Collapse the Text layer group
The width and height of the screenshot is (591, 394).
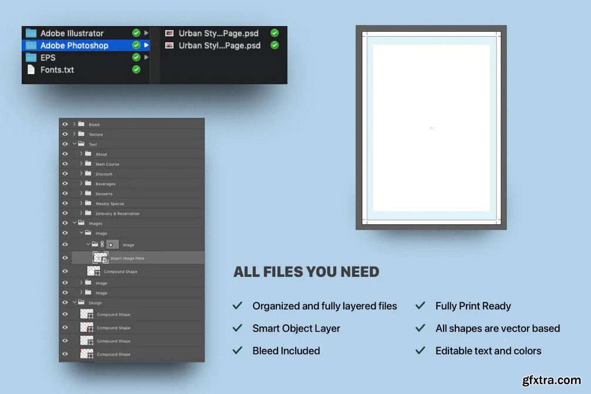pos(75,144)
